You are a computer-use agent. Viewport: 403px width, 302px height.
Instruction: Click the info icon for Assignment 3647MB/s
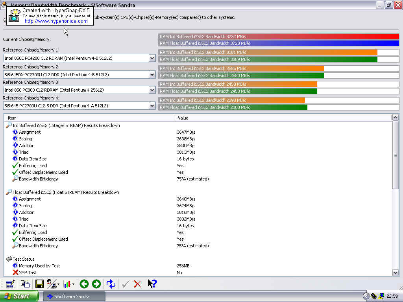[x=15, y=132]
